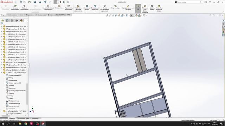Viewport: 225px width, 126px height.
Task: Open the Анализировать ribbon tab
Action: 41,15
